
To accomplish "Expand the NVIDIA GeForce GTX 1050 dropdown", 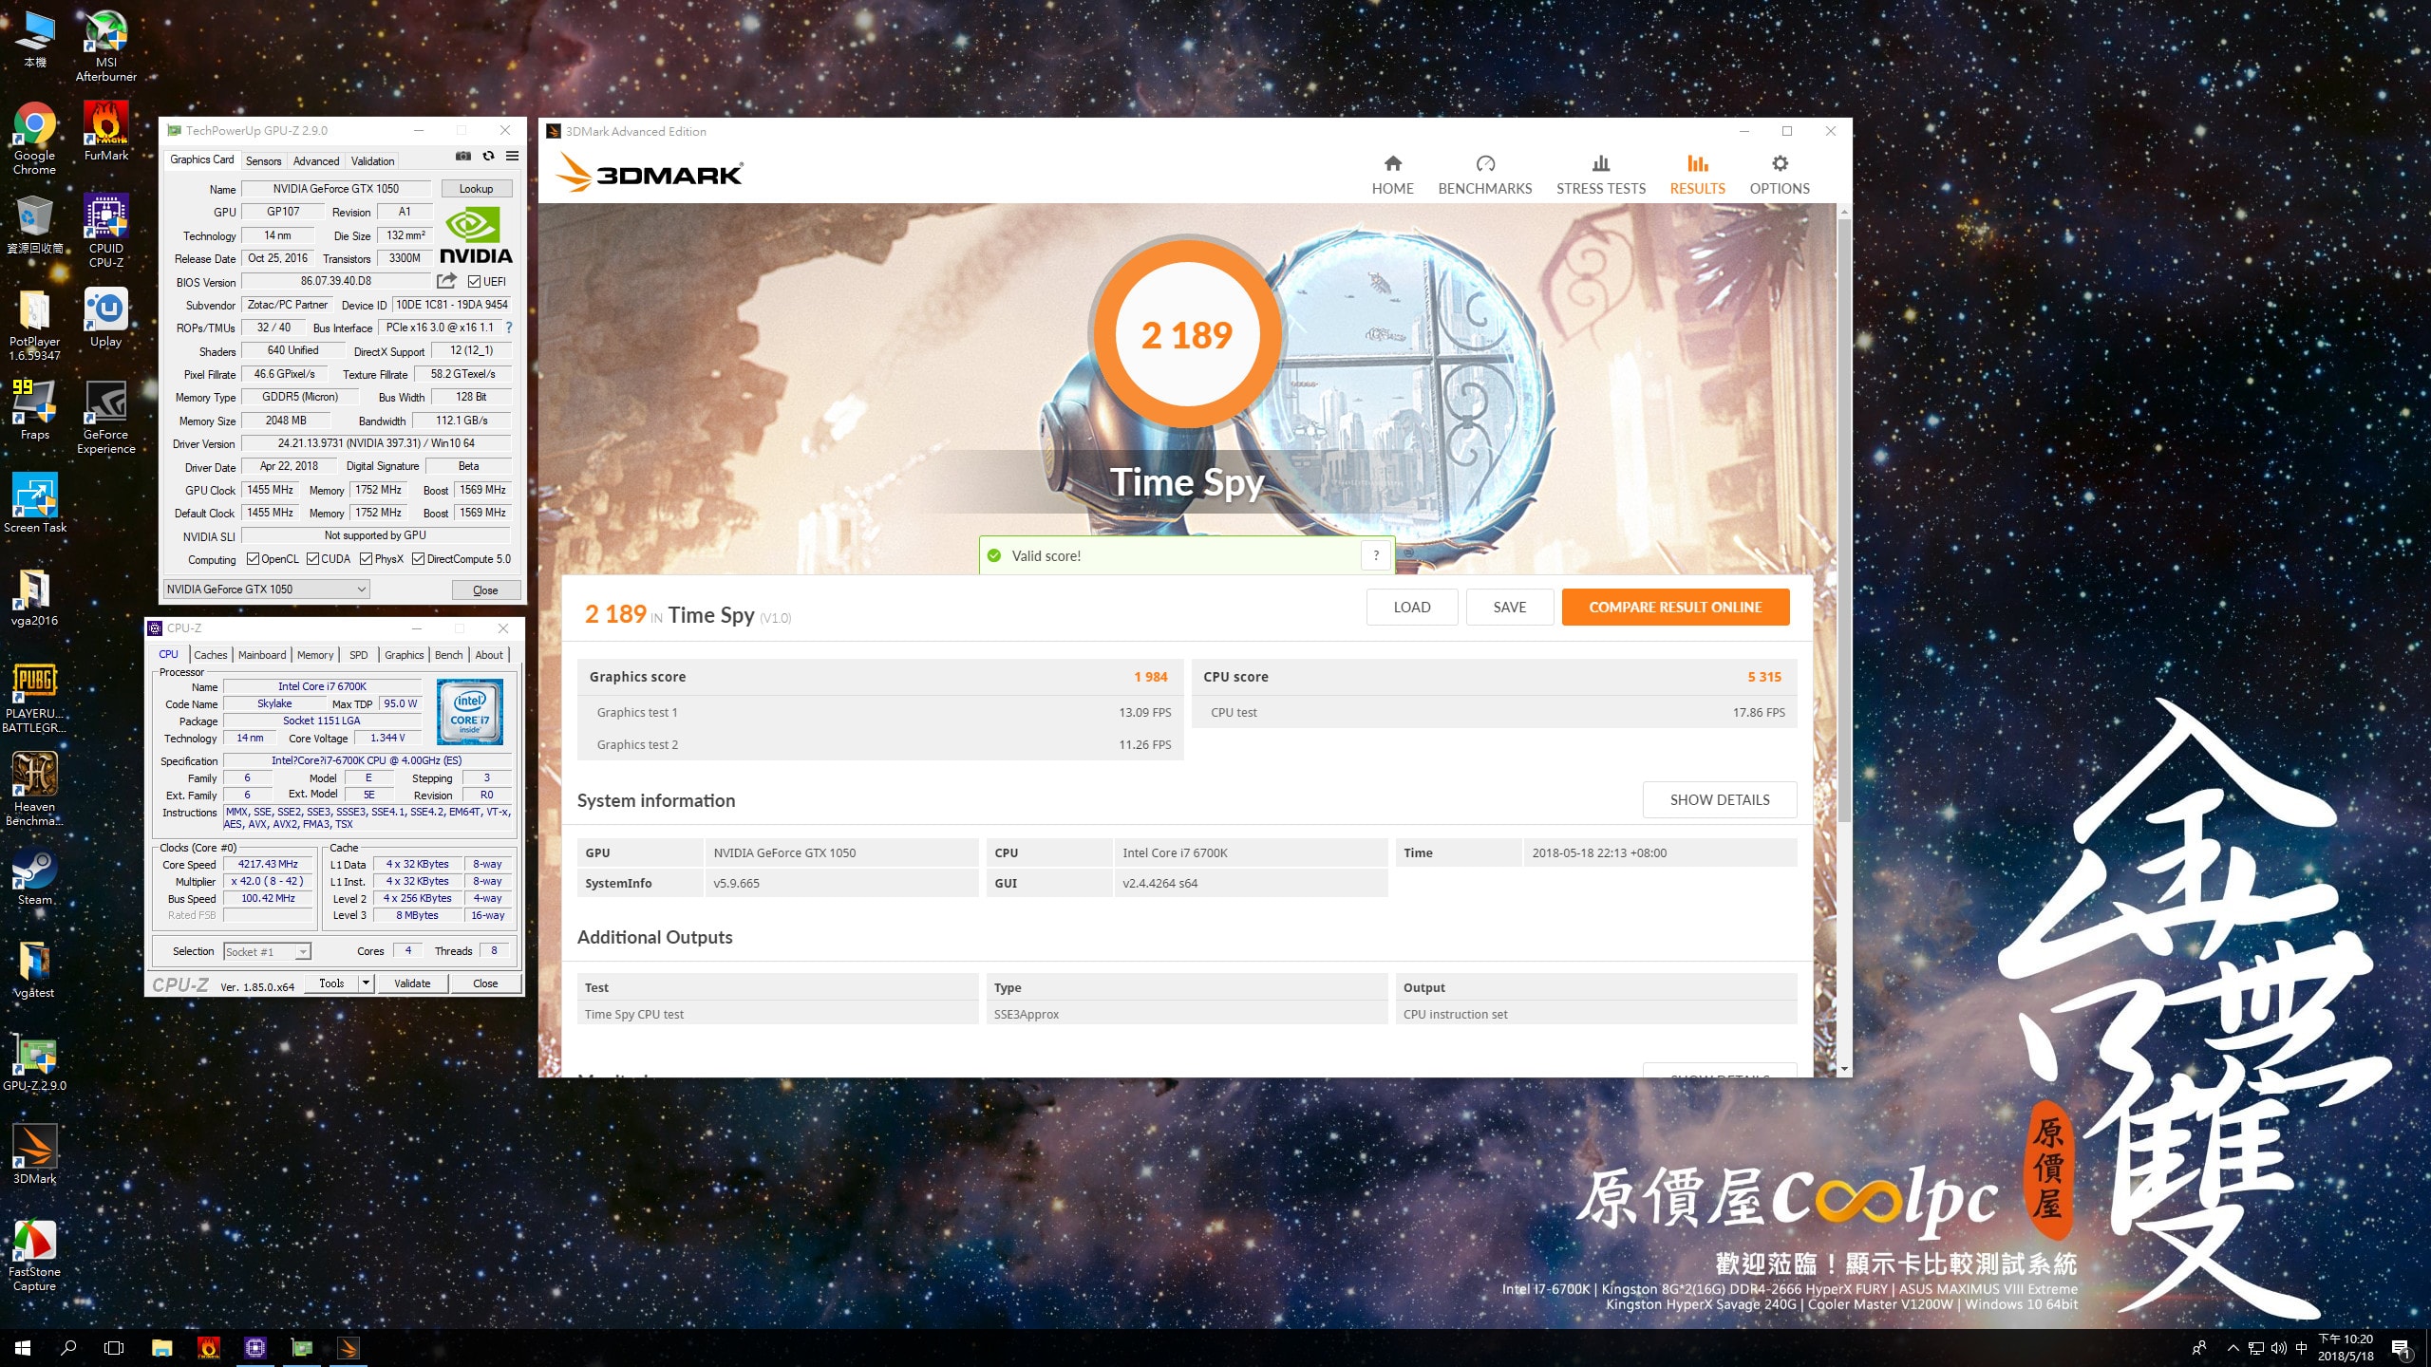I will click(361, 590).
